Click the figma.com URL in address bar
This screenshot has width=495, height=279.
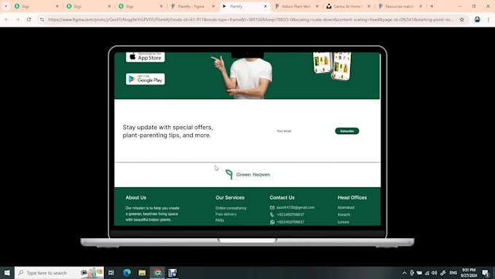click(x=250, y=20)
